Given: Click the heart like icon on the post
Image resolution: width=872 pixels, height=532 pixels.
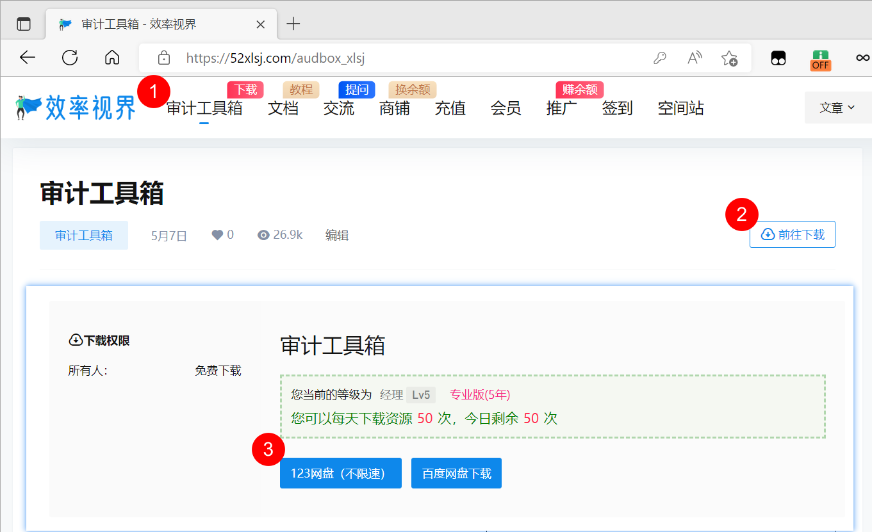Looking at the screenshot, I should click(x=217, y=234).
